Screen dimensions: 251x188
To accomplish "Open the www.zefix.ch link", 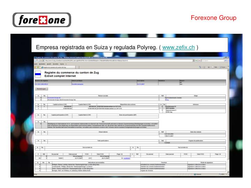I will click(x=178, y=47).
